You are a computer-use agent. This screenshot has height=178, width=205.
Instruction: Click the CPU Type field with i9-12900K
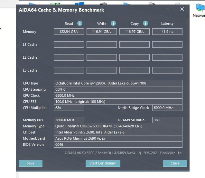click(x=118, y=83)
